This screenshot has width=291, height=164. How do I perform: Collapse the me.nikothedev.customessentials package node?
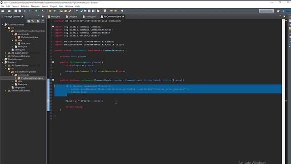point(9,31)
